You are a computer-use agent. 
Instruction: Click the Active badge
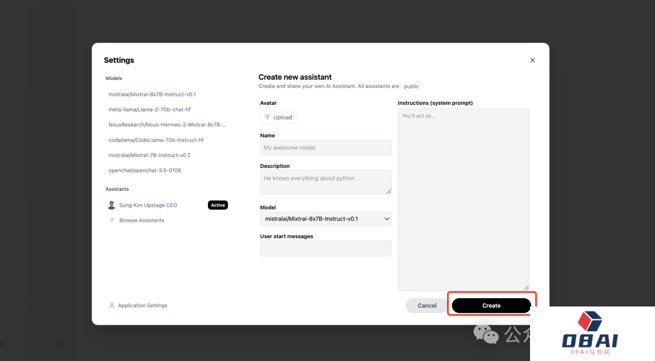pos(218,205)
